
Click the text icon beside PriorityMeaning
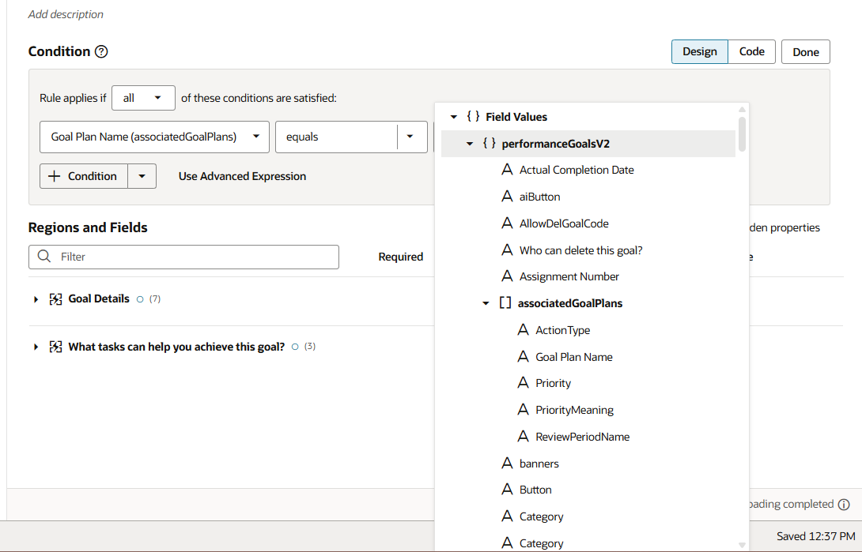(523, 409)
